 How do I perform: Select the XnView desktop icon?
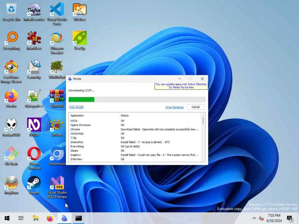click(57, 127)
